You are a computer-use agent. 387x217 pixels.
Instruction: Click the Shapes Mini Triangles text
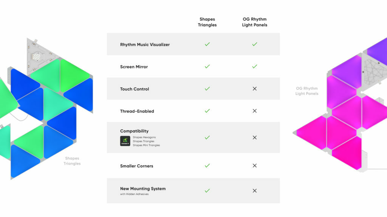point(146,145)
